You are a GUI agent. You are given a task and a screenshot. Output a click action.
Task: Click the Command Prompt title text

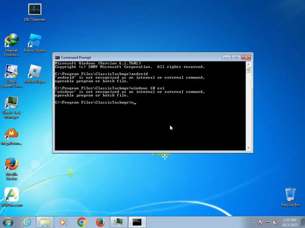pos(76,58)
